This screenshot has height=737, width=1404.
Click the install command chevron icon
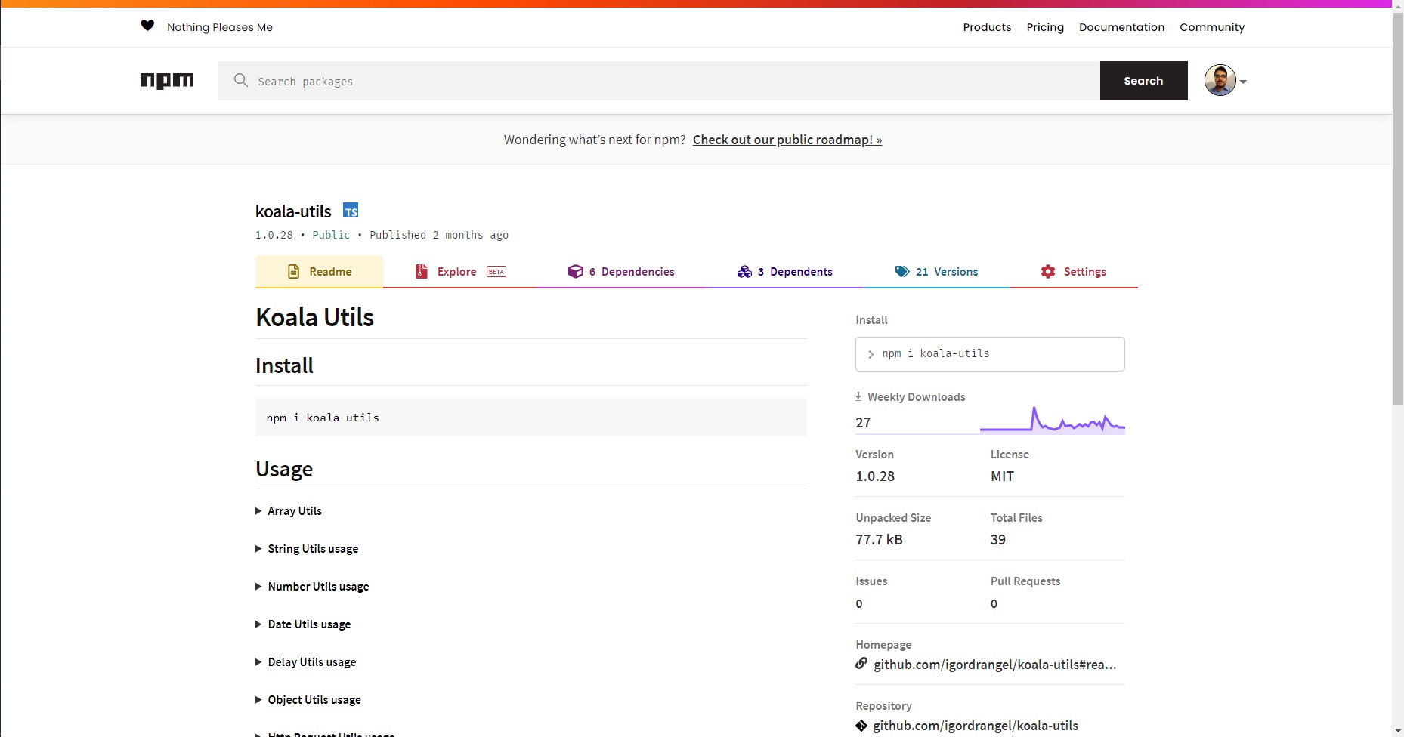click(x=871, y=354)
